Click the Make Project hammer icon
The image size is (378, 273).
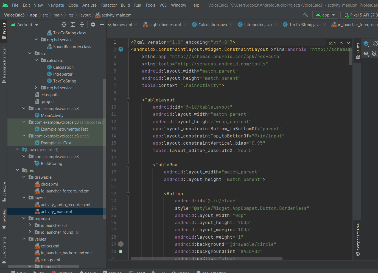[306, 15]
